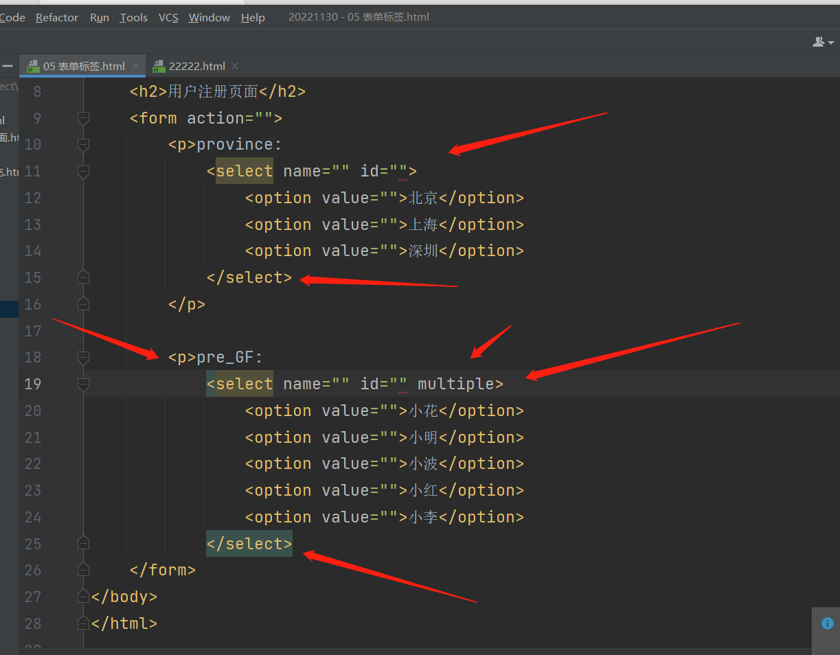Click the 深圳 option text
840x655 pixels.
click(423, 251)
